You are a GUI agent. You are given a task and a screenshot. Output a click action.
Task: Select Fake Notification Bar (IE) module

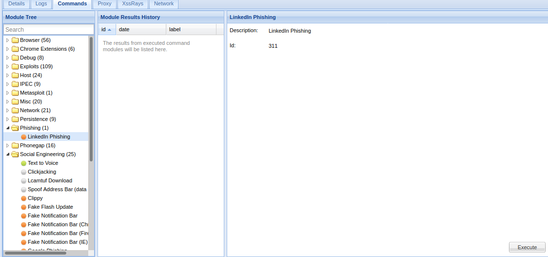(58, 241)
